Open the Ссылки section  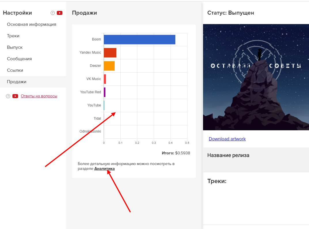(x=15, y=70)
